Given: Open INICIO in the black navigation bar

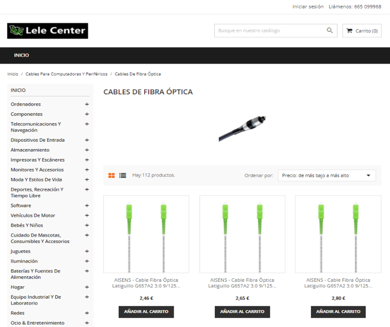Looking at the screenshot, I should pyautogui.click(x=21, y=55).
